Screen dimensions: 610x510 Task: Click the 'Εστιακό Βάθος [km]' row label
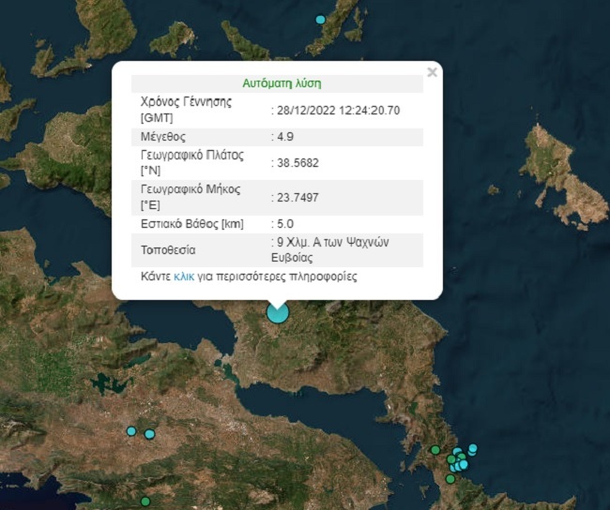(x=193, y=223)
